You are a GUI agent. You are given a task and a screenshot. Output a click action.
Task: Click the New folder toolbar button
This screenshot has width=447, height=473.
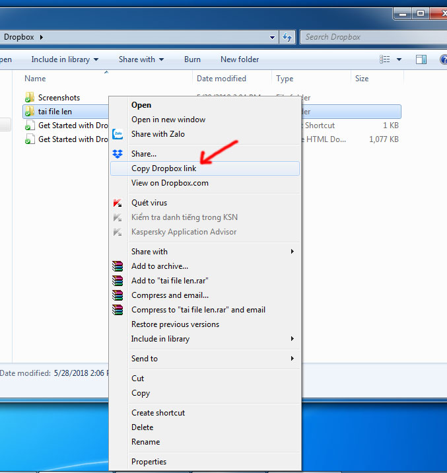(240, 59)
